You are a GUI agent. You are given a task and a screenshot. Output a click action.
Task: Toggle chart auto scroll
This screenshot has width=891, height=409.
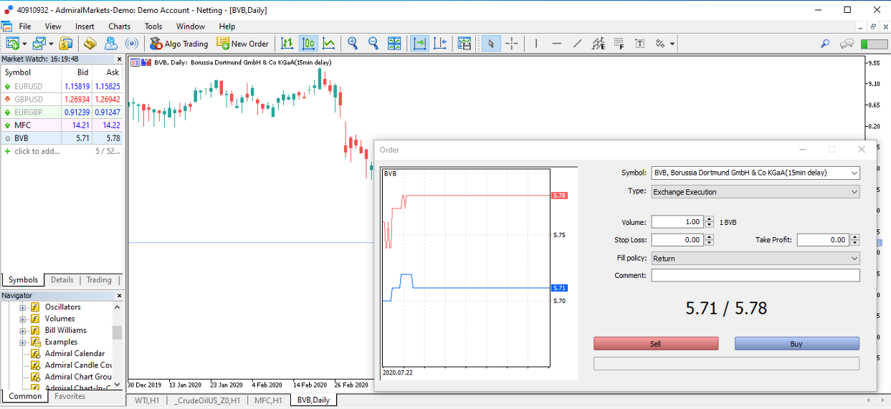pos(420,44)
